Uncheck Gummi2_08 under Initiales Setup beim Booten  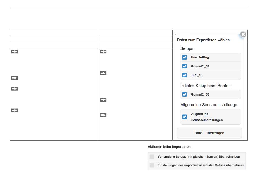(184, 94)
